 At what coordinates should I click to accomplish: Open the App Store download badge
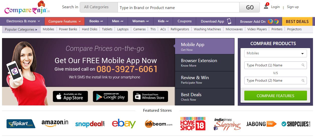pos(70,96)
